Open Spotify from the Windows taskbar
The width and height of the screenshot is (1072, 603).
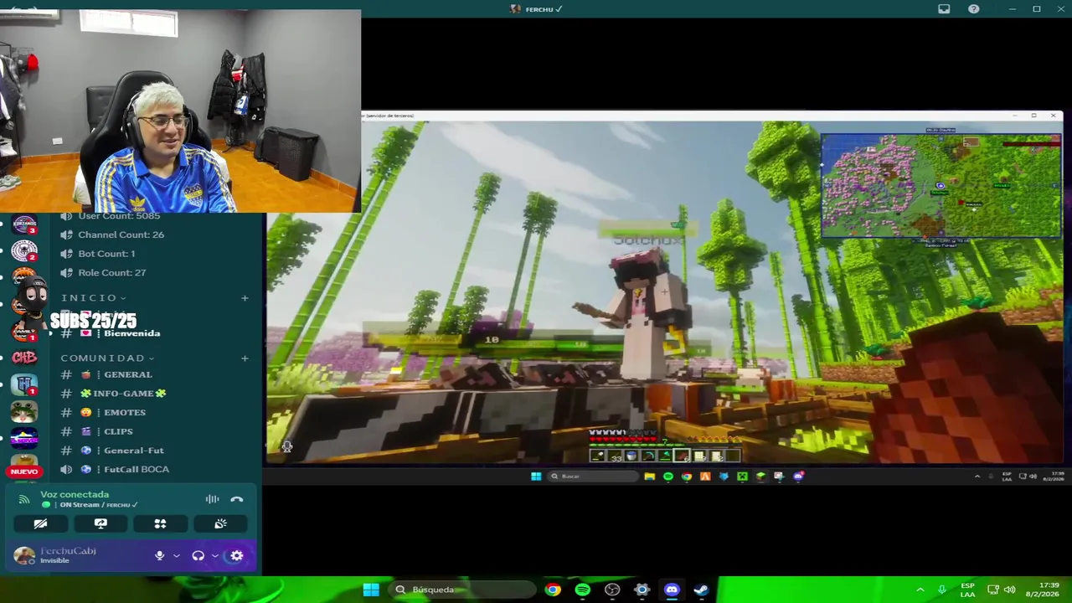[582, 590]
